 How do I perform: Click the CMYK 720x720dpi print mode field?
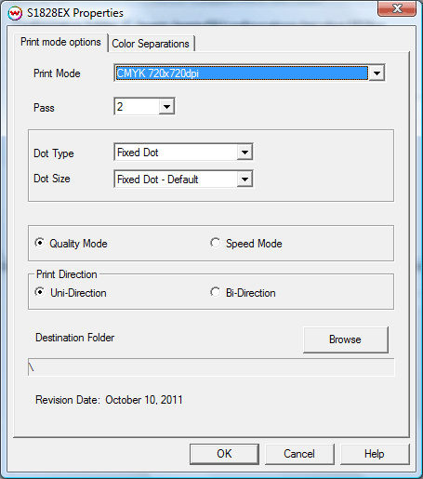(242, 73)
